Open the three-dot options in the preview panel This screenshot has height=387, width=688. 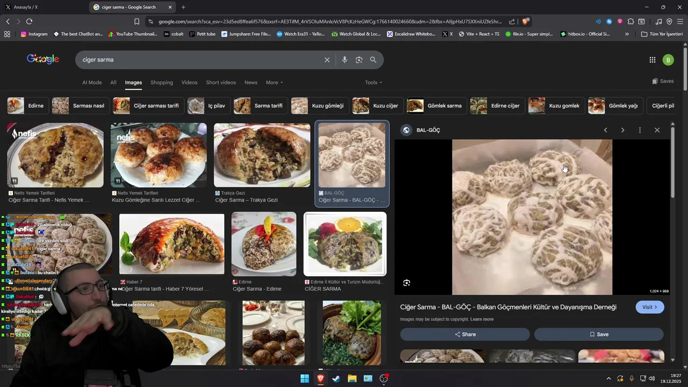click(x=640, y=130)
